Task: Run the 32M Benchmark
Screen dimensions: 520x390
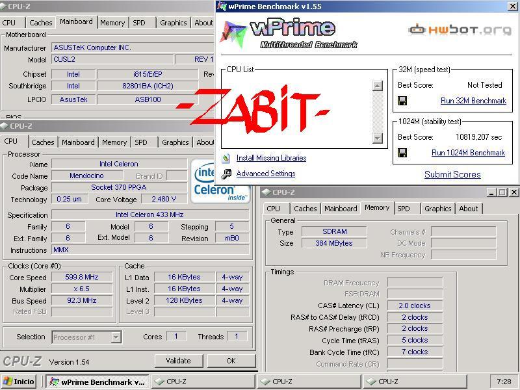Action: (473, 101)
